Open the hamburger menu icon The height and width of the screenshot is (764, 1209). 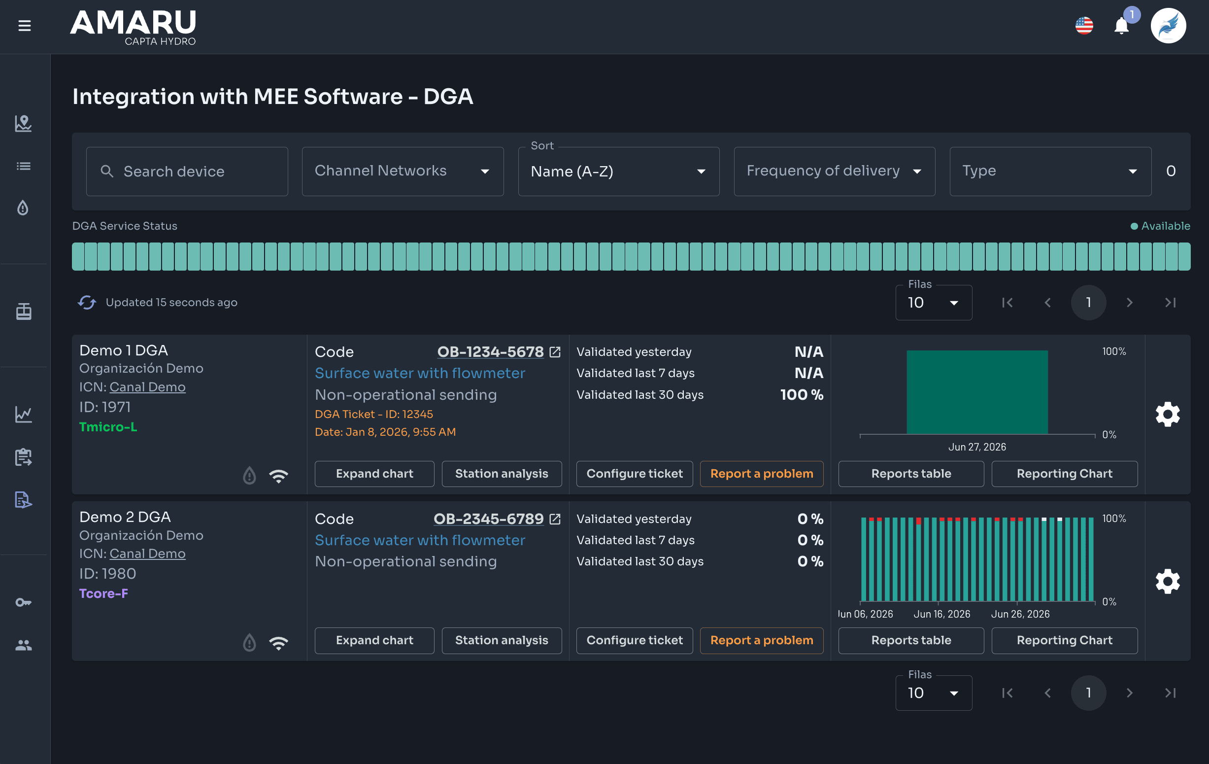tap(24, 26)
